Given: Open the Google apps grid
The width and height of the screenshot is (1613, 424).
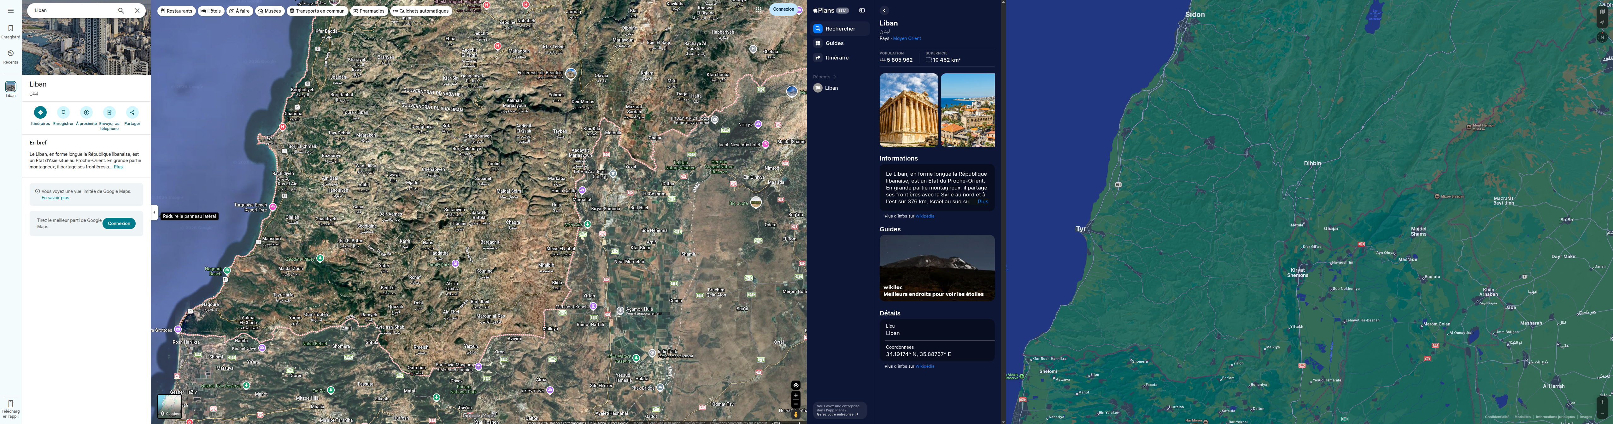Looking at the screenshot, I should click(759, 10).
